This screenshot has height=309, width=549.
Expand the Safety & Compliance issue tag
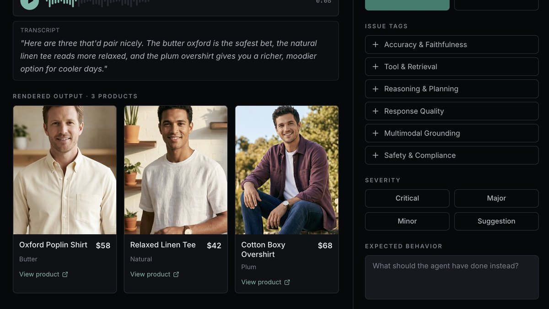tap(452, 155)
